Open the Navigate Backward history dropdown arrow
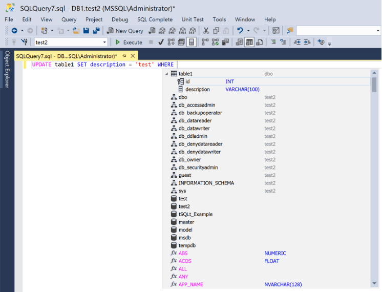Image resolution: width=382 pixels, height=292 pixels. (22, 30)
